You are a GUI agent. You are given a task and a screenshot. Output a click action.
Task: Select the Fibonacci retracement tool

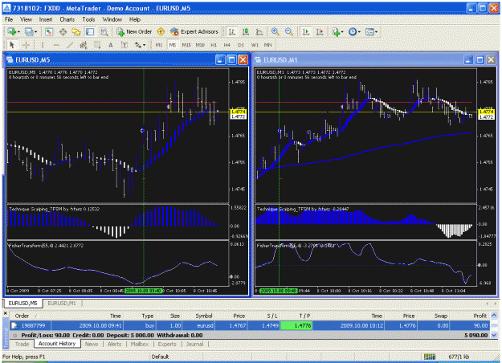(x=97, y=45)
